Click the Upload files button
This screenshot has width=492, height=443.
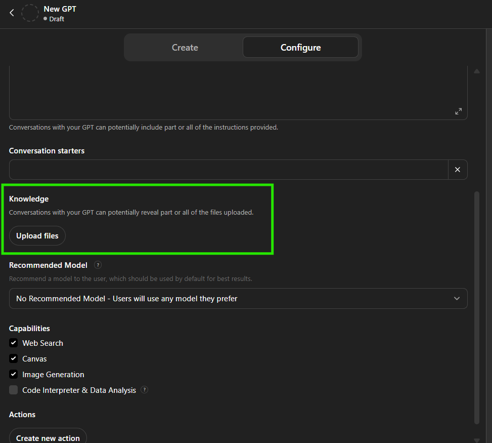coord(37,235)
